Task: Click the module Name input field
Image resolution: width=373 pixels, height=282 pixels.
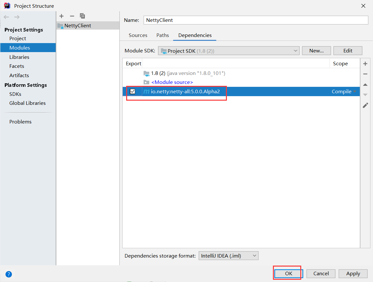Action: click(x=256, y=20)
